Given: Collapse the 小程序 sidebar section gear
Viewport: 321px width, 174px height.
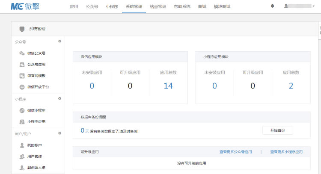Looking at the screenshot, I should point(59,98).
